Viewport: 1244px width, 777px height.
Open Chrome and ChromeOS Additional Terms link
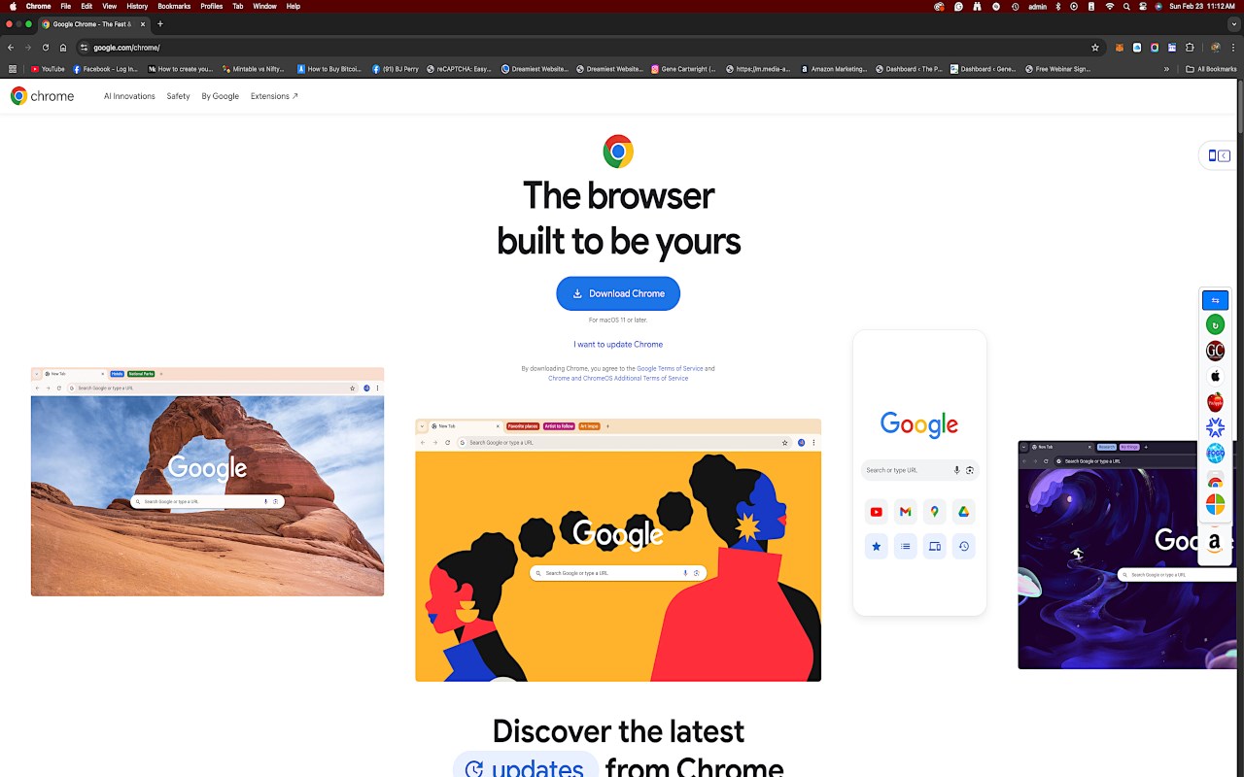point(618,378)
